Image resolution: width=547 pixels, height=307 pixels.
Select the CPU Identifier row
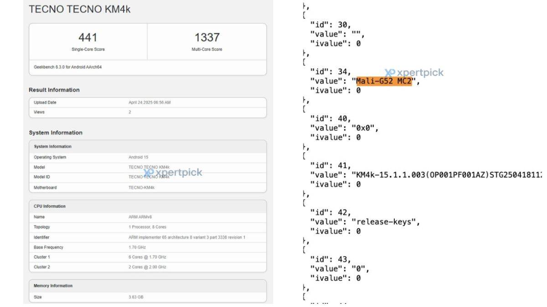tap(148, 237)
